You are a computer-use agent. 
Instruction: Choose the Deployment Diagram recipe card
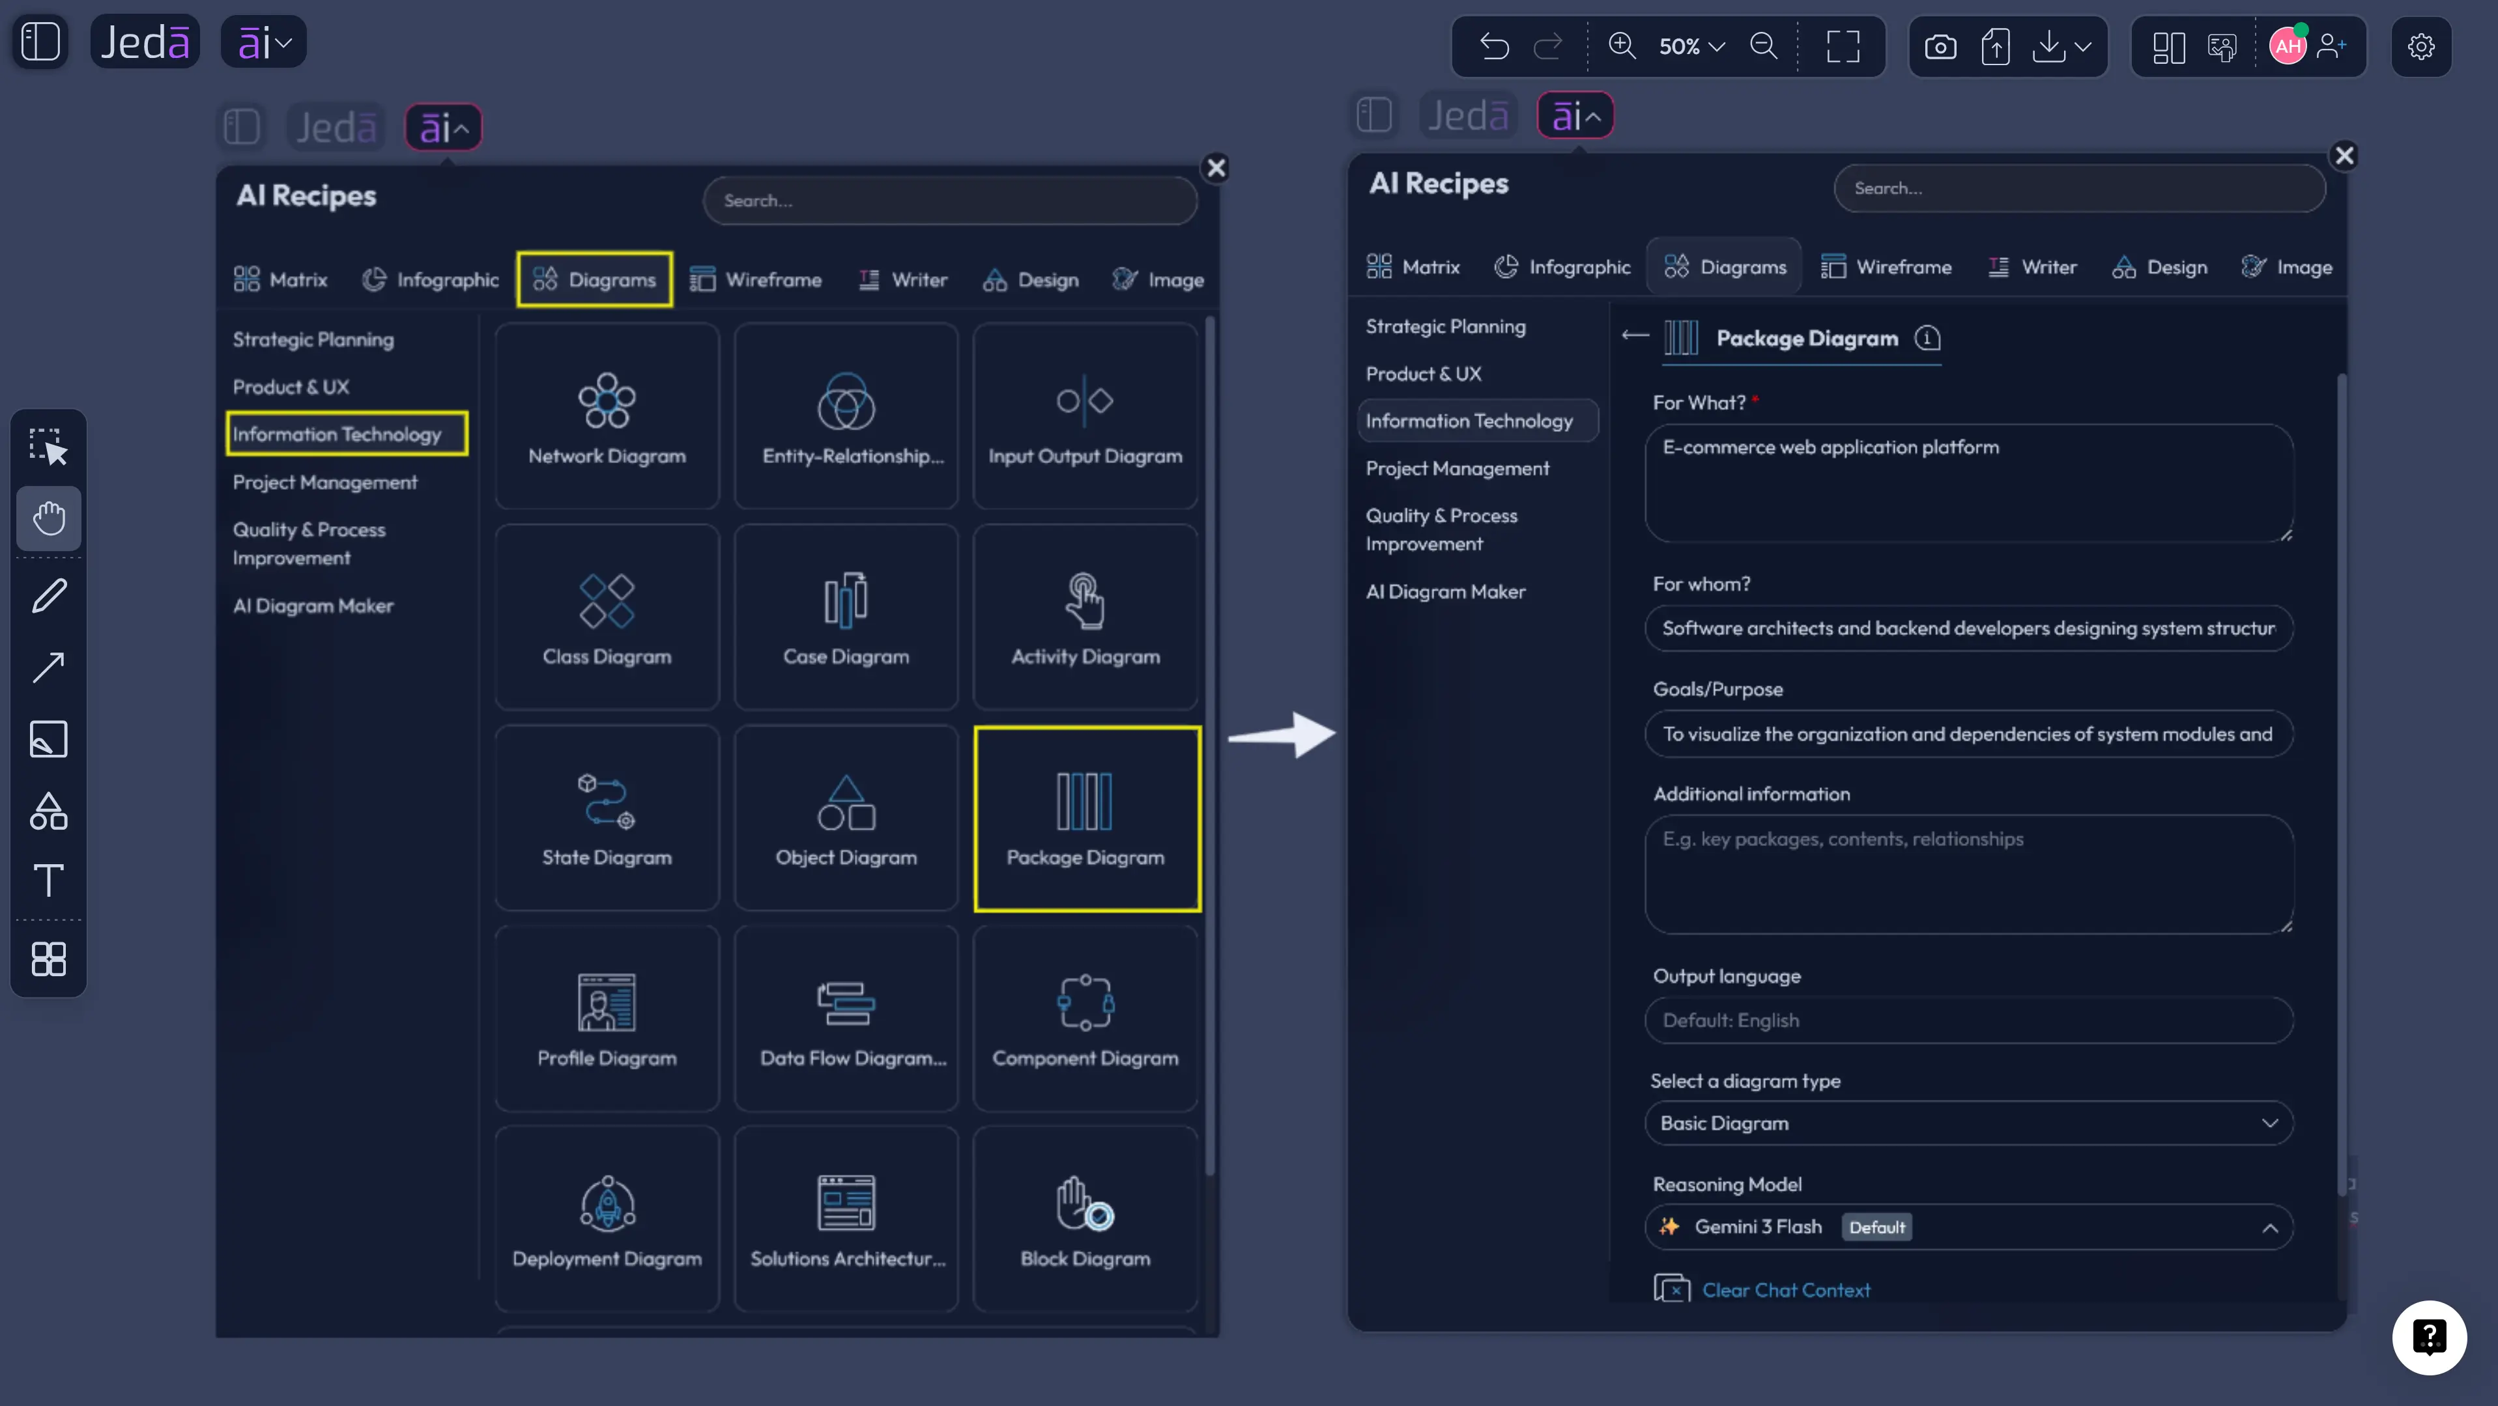pos(607,1219)
